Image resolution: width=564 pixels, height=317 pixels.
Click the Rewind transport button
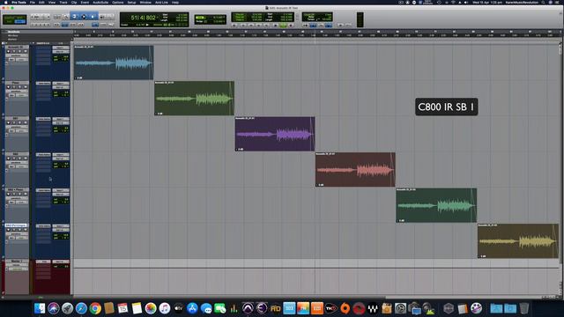(x=250, y=26)
